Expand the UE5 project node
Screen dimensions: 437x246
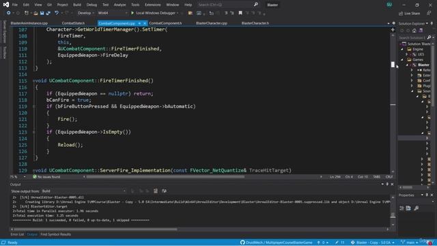(x=407, y=55)
